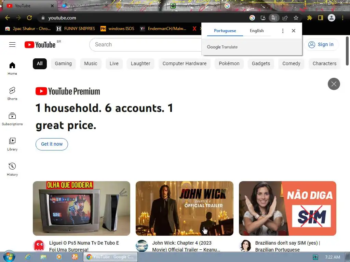
Task: Click the browser forward arrow
Action: pyautogui.click(x=18, y=18)
